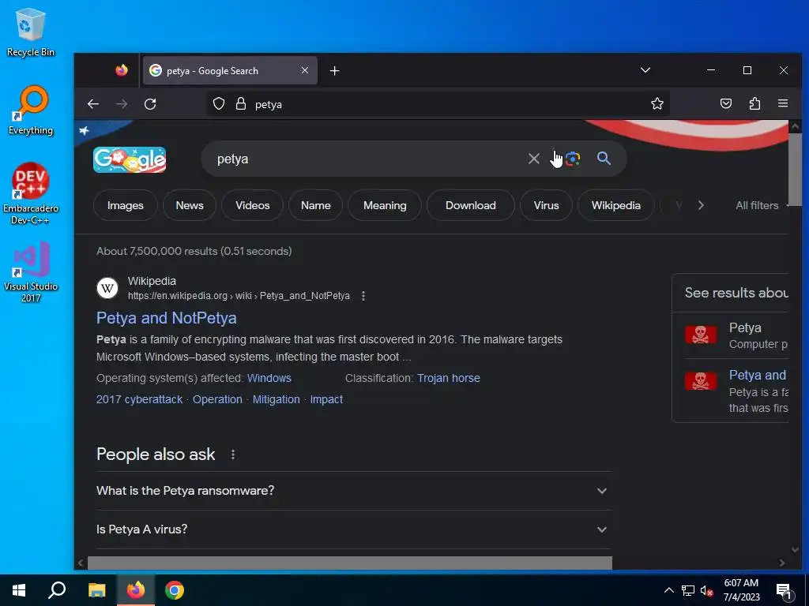This screenshot has width=809, height=606.
Task: Open Petya and link in side panel
Action: [757, 375]
